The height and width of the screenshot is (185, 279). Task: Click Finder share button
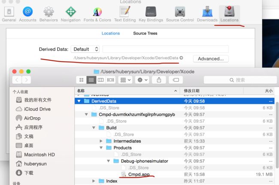159,80
